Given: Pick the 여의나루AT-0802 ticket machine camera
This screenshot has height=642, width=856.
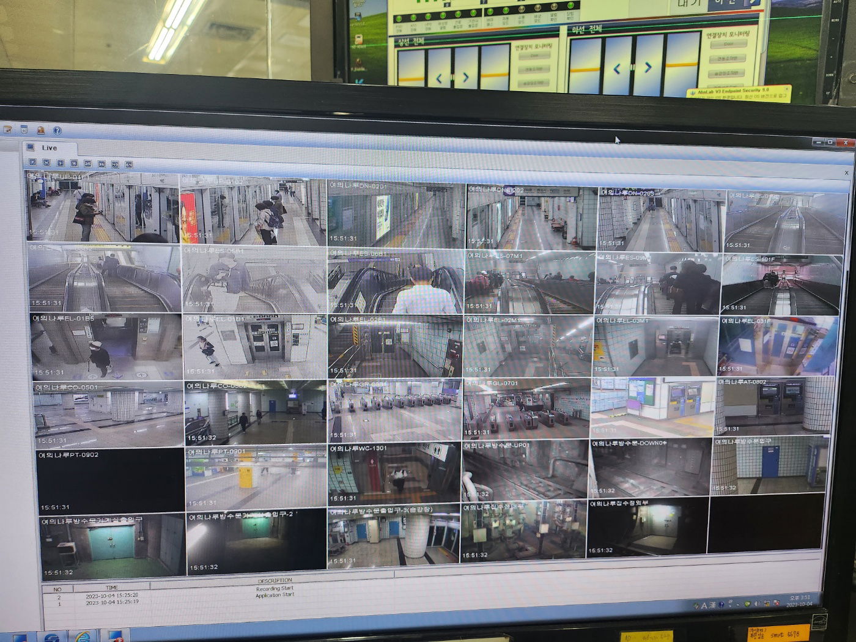Looking at the screenshot, I should (774, 406).
